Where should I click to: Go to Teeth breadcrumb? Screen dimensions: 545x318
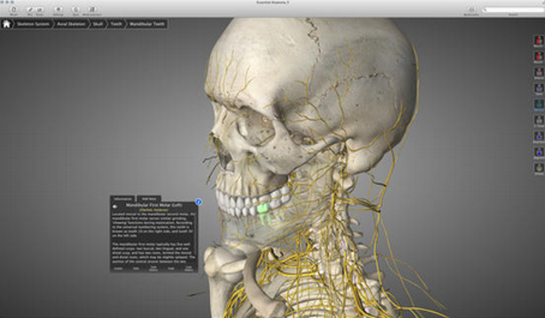(x=116, y=24)
